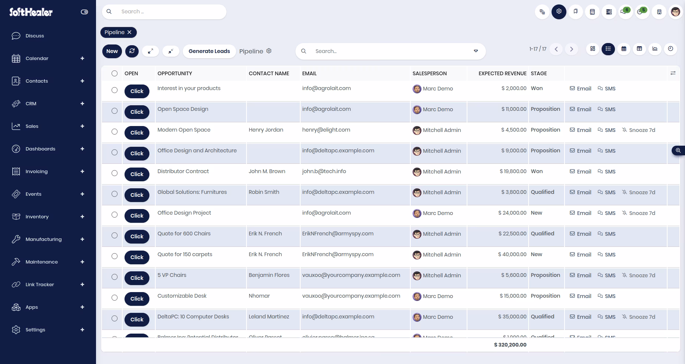Close the Pipeline tab
685x364 pixels.
point(129,32)
